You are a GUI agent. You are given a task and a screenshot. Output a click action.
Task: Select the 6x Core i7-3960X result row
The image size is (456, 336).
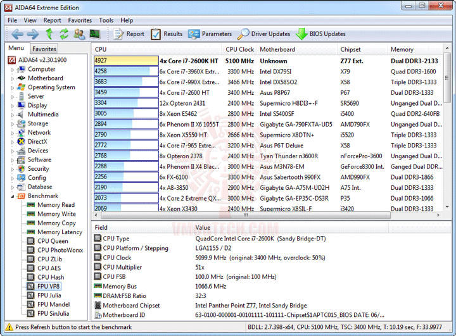268,72
